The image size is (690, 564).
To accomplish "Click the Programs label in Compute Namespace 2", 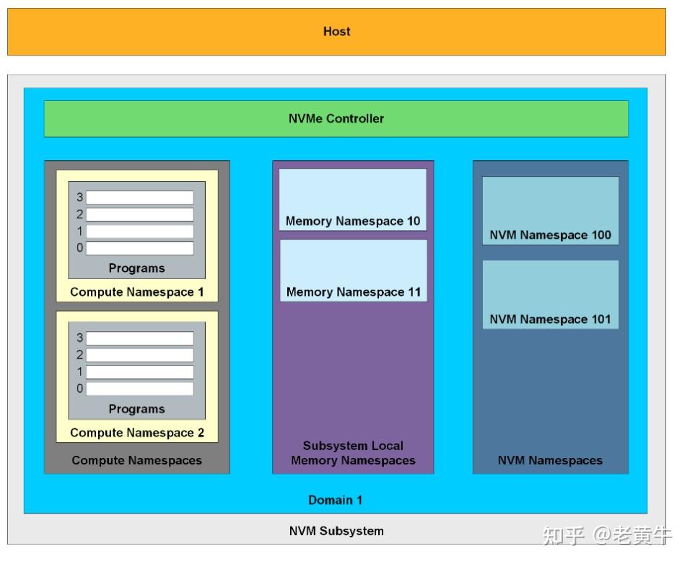I will pyautogui.click(x=137, y=409).
